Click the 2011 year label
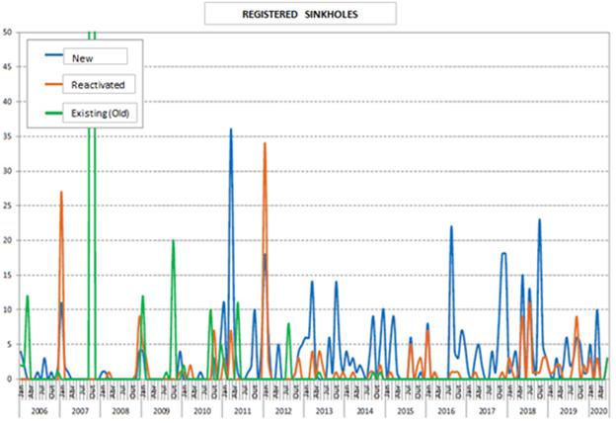 (243, 411)
